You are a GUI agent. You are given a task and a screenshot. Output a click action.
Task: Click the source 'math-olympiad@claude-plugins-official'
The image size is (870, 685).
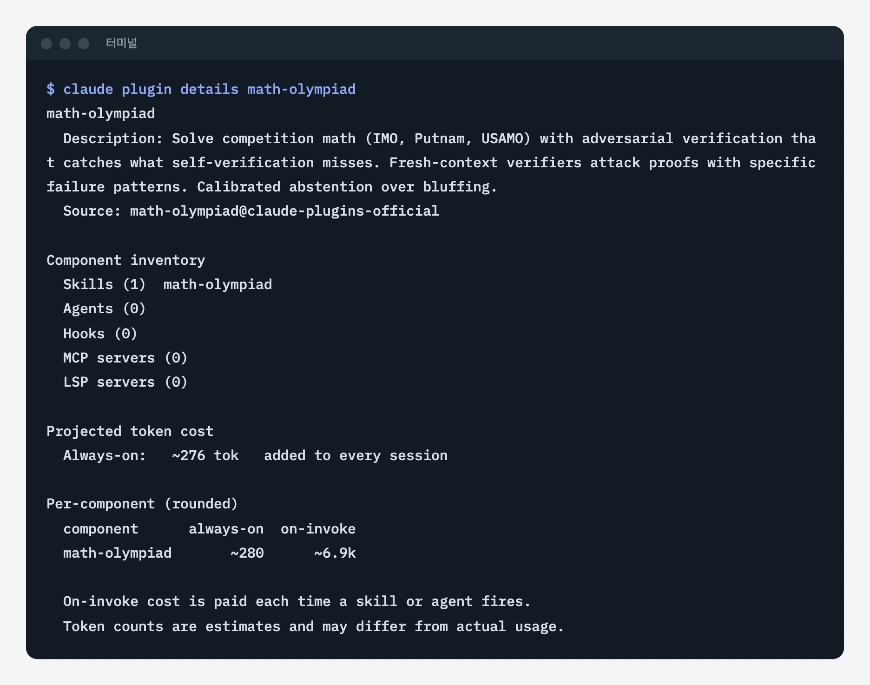tap(284, 211)
